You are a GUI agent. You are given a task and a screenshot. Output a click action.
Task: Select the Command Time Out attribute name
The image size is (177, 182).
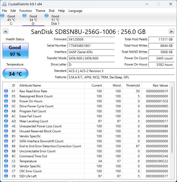click(x=33, y=156)
